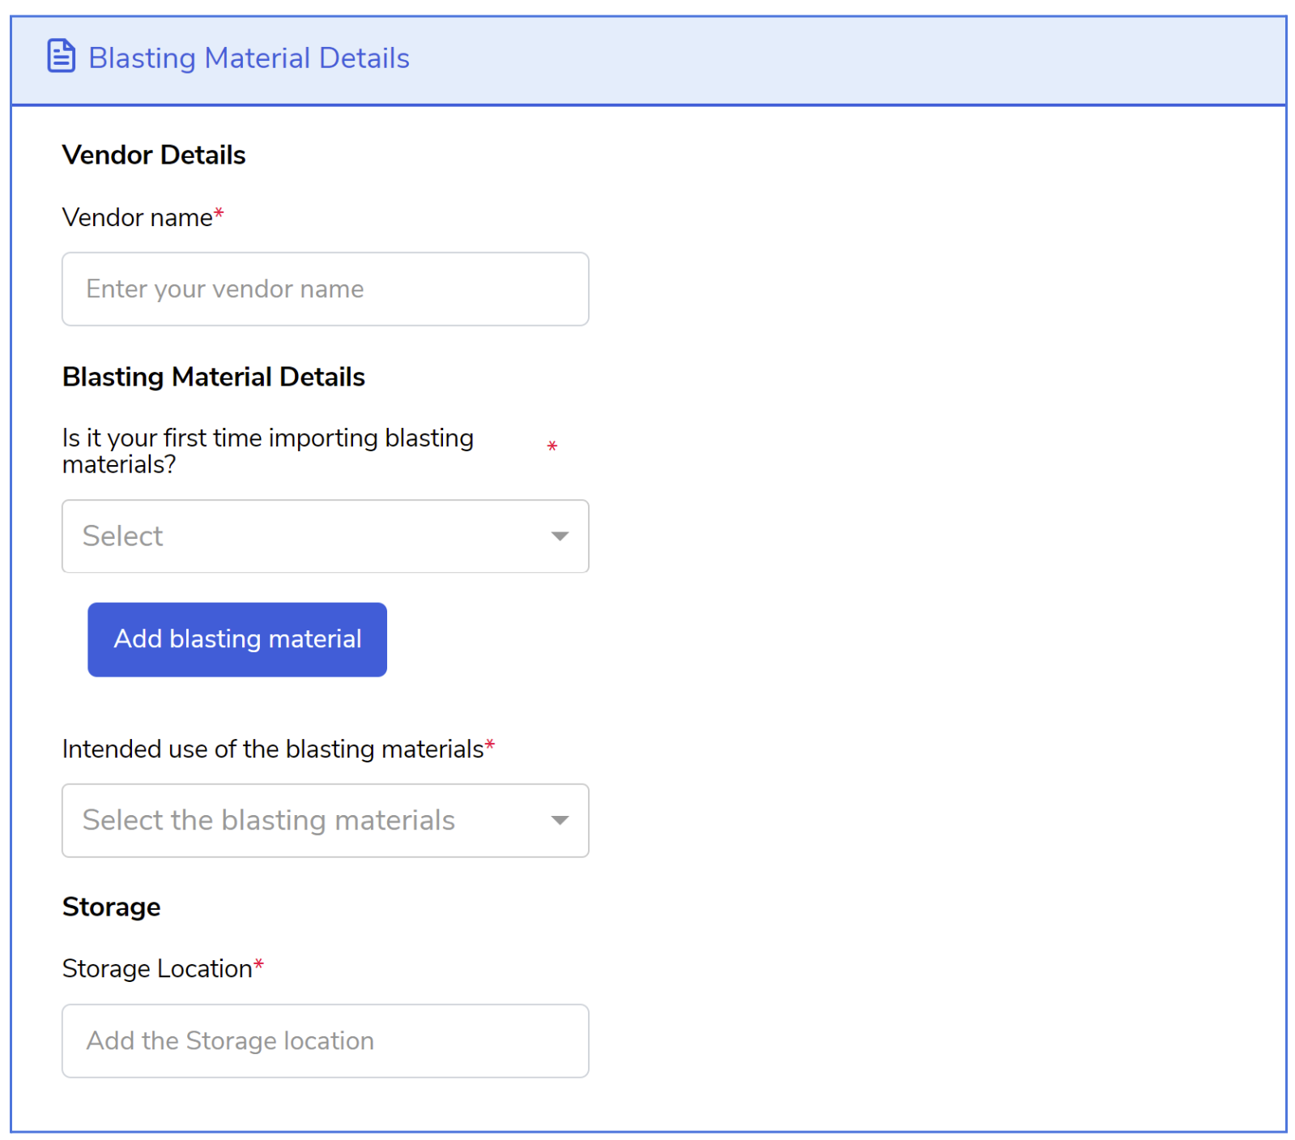The image size is (1295, 1140).
Task: Click the asterisk after Intended use label
Action: pyautogui.click(x=490, y=745)
